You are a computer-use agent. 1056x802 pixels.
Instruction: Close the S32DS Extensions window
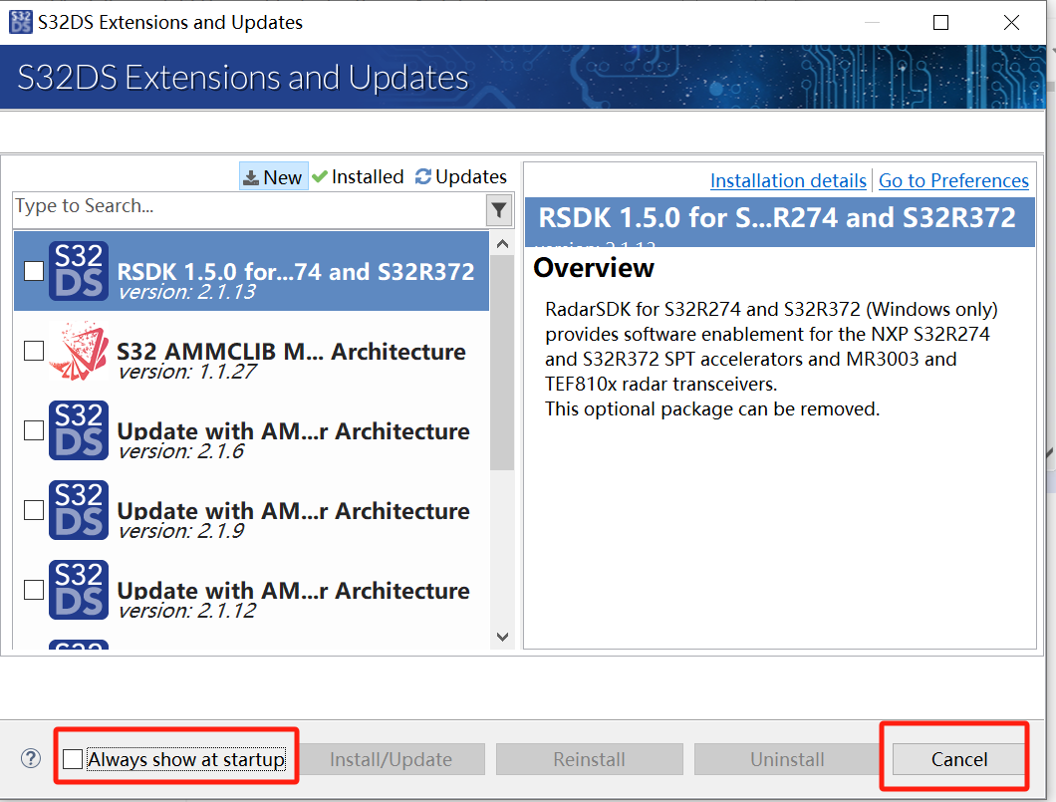(1011, 22)
